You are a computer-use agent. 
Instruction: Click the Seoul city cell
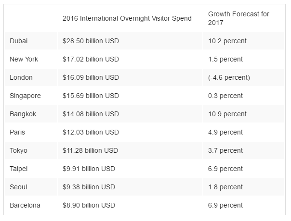(x=18, y=187)
